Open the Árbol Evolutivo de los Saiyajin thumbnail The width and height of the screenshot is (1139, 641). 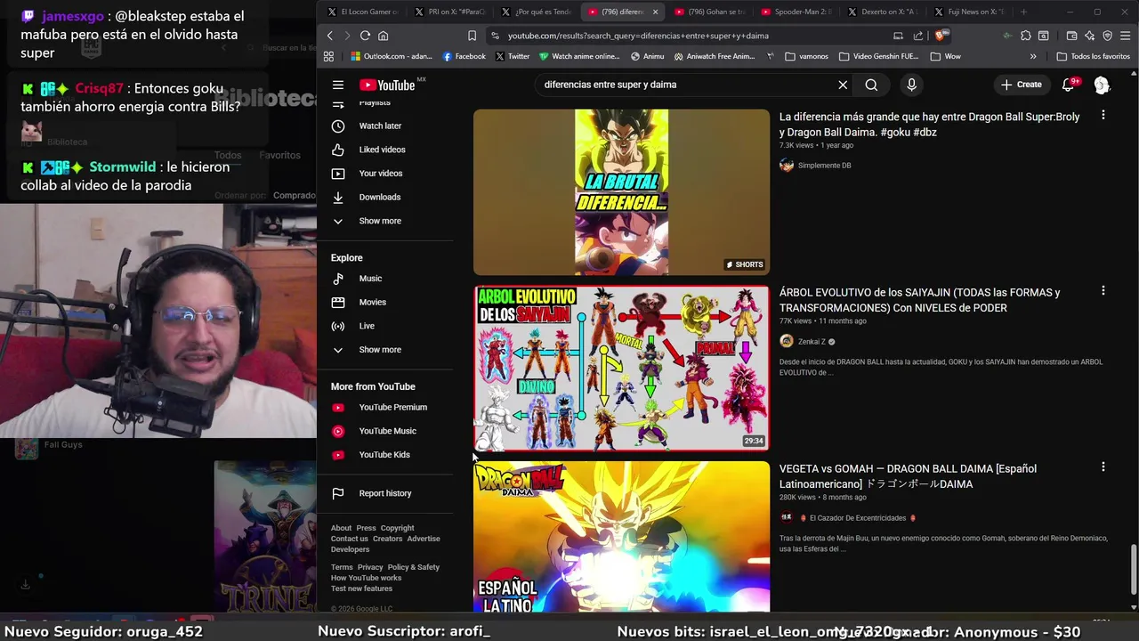(621, 368)
